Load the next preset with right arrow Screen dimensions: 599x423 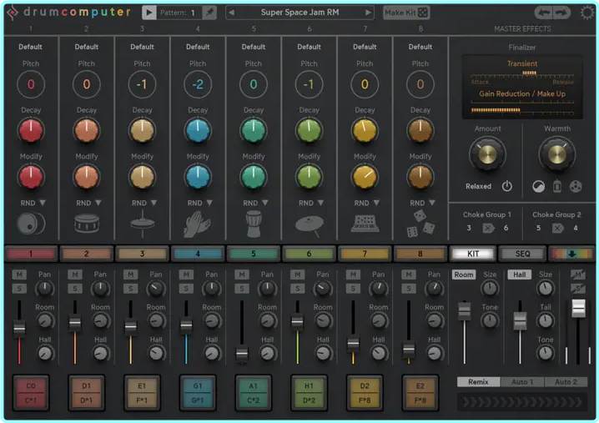[368, 13]
